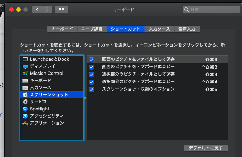The width and height of the screenshot is (242, 157).
Task: Click the search magnifier icon
Action: coord(186,10)
